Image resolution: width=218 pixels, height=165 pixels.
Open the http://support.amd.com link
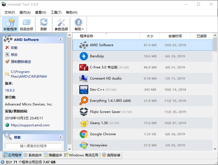pyautogui.click(x=30, y=125)
